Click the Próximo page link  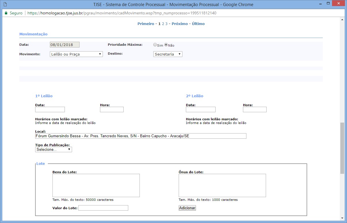180,24
